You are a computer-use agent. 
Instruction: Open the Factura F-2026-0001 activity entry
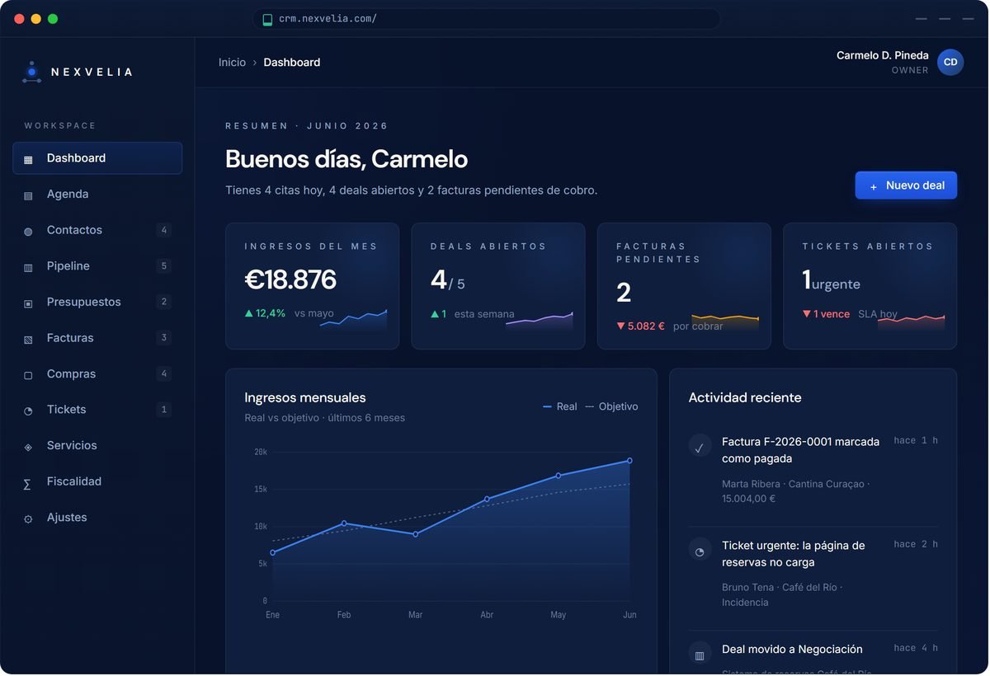pos(813,470)
